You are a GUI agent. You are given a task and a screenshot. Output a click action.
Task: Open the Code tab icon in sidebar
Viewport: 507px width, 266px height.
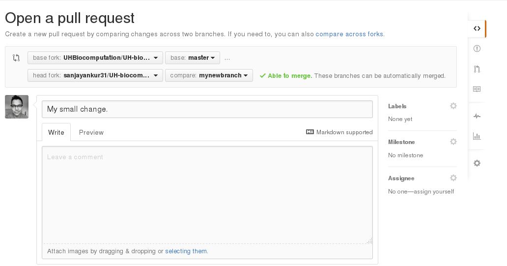pos(477,28)
